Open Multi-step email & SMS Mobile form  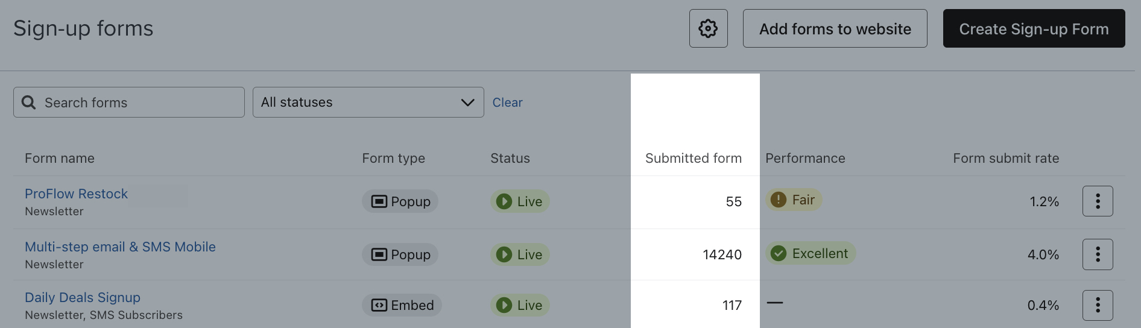(x=120, y=247)
